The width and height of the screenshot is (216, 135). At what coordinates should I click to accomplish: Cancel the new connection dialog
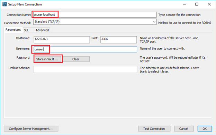(184, 129)
